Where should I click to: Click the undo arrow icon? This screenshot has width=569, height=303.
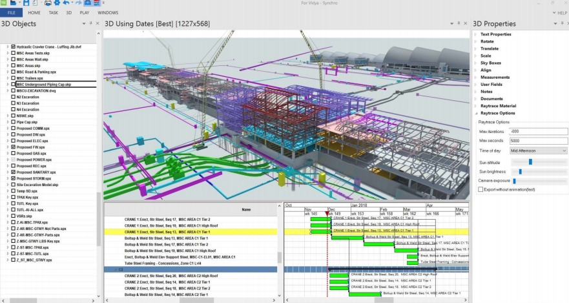(x=66, y=3)
